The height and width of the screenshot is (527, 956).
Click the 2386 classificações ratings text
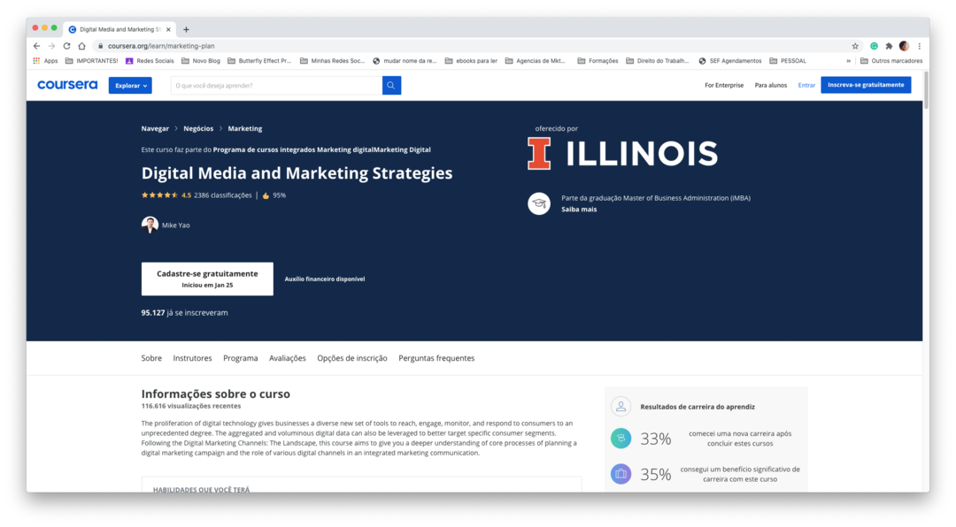(x=222, y=195)
